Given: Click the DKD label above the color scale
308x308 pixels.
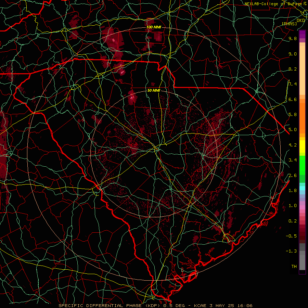Looking at the screenshot, I should click(300, 20).
